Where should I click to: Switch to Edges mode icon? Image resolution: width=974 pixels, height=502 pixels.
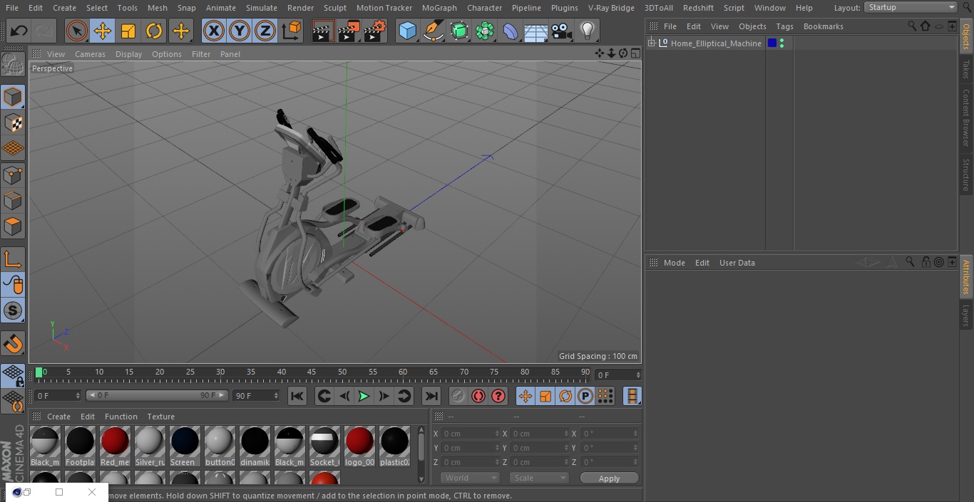point(13,200)
